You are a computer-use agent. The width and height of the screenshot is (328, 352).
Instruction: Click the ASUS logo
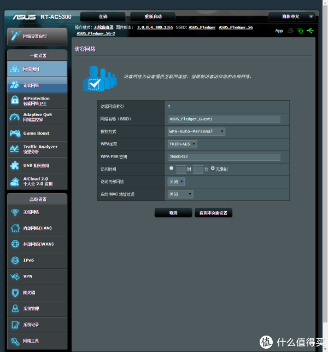(x=24, y=17)
